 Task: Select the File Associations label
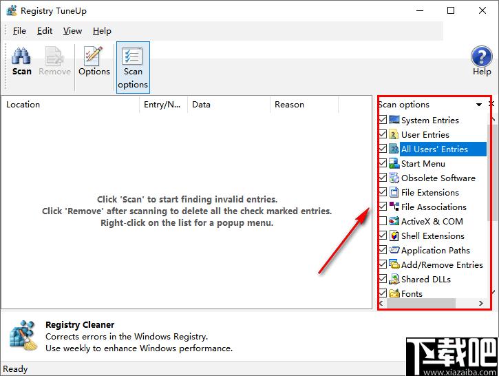click(434, 207)
